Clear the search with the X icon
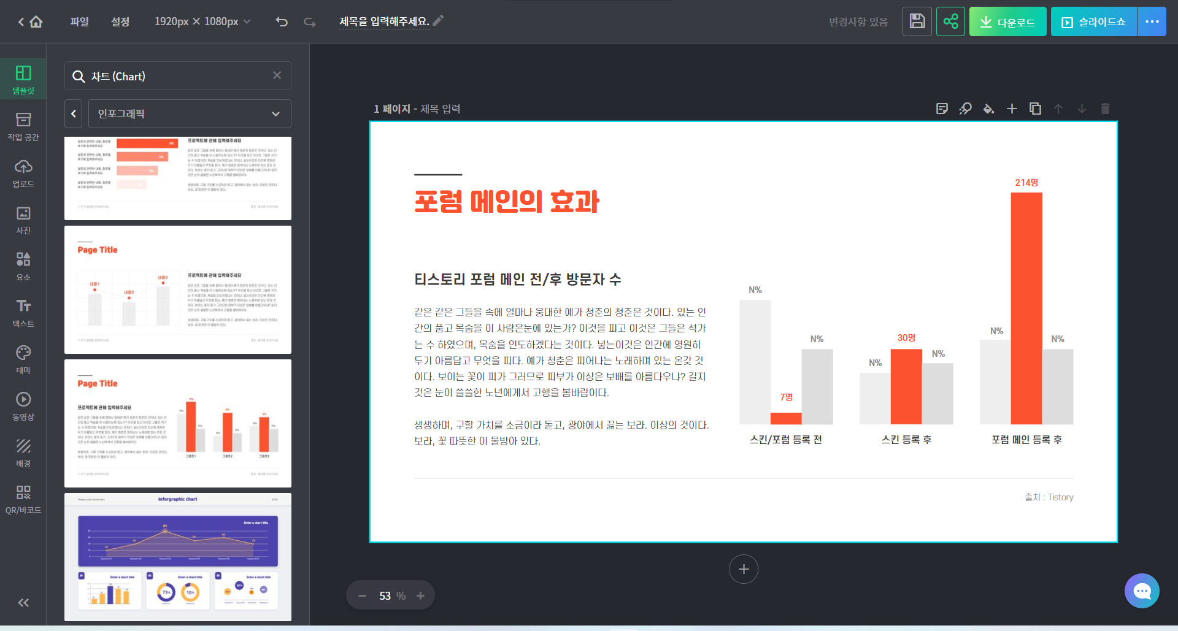This screenshot has height=631, width=1178. point(277,75)
